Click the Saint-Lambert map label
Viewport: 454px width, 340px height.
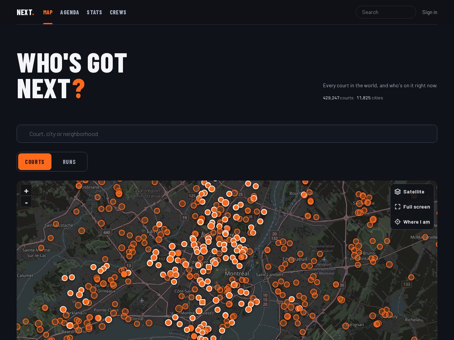point(269,275)
